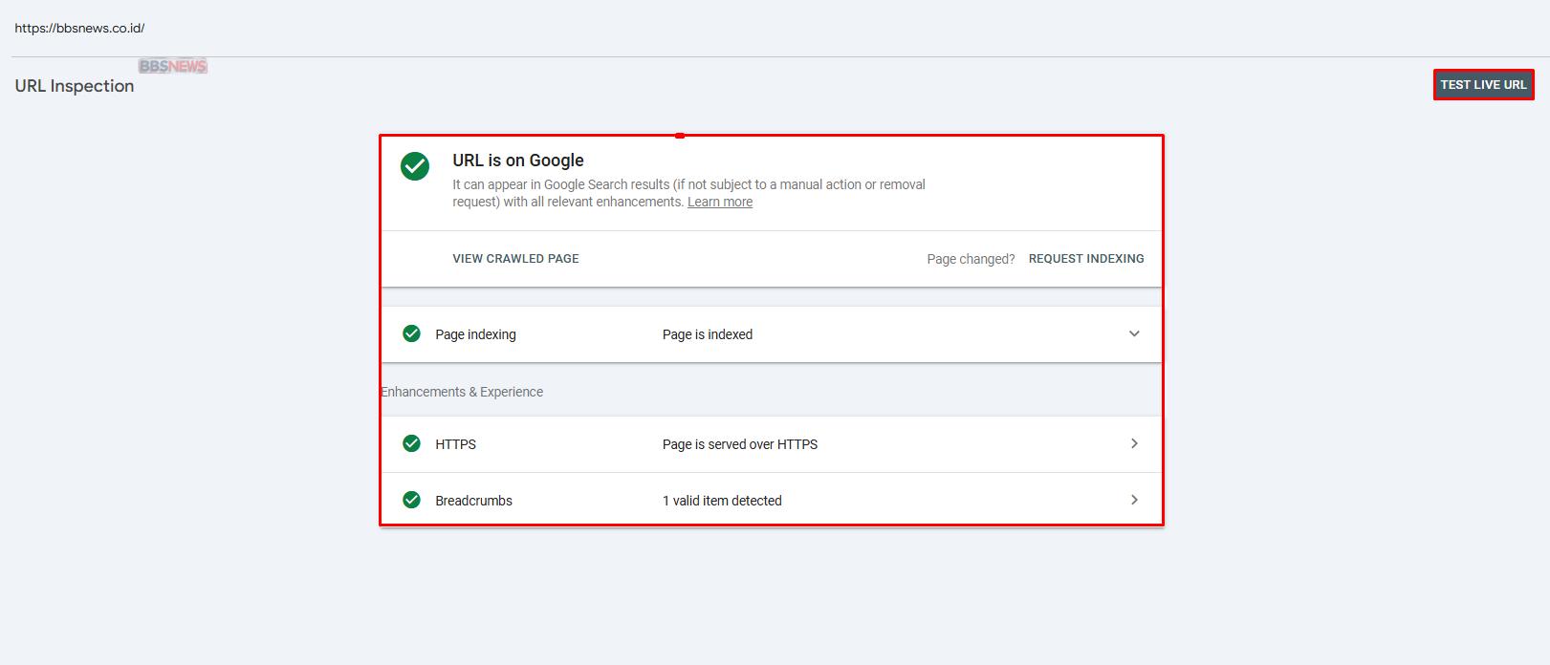This screenshot has height=665, width=1550.
Task: Open VIEW CRAWLED PAGE
Action: tap(515, 259)
